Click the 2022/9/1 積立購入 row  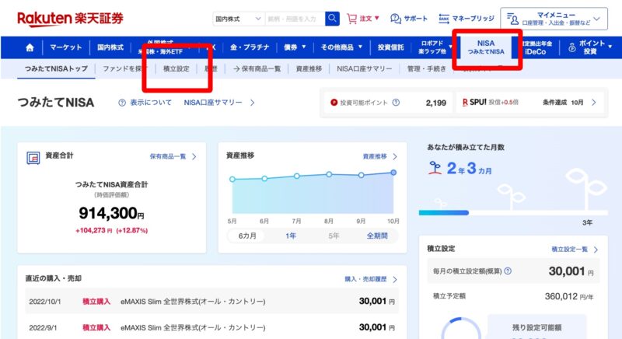tap(211, 327)
